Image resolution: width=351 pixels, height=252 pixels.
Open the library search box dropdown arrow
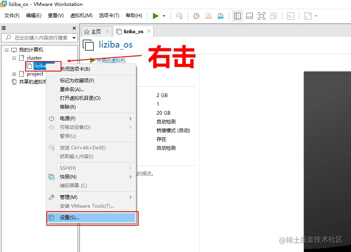pos(74,38)
